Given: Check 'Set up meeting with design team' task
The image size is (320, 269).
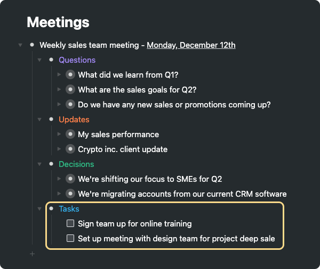Looking at the screenshot, I should coord(70,239).
